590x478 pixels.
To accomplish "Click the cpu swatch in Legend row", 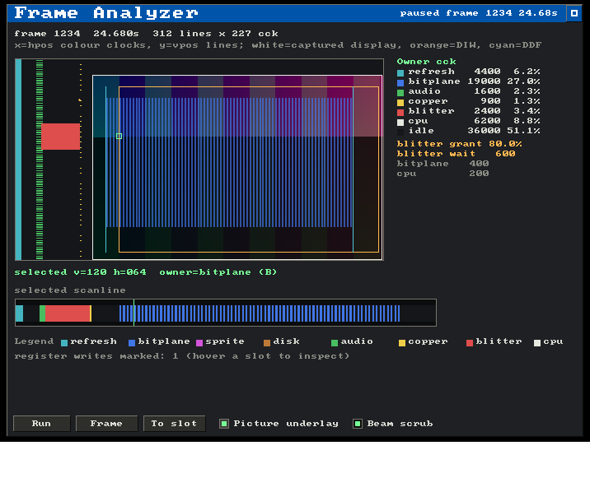I will [537, 343].
